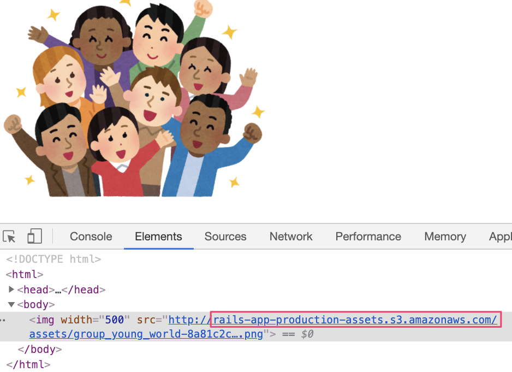This screenshot has height=372, width=512.
Task: Select the closing /html tag line
Action: point(28,364)
